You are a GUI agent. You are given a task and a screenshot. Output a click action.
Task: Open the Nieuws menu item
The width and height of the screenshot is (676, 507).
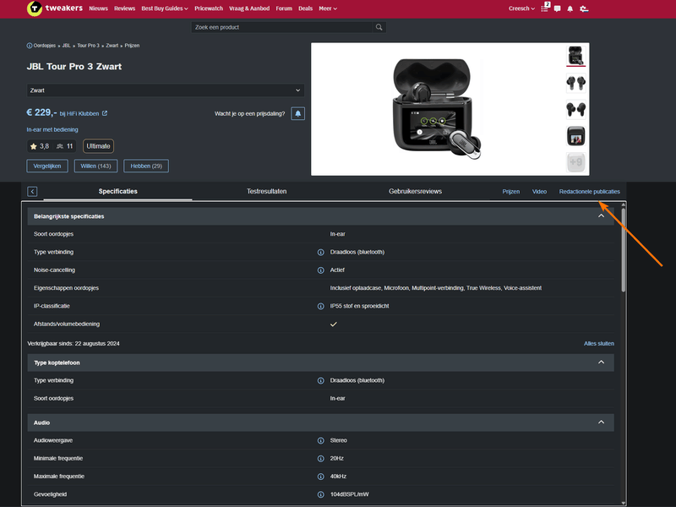(98, 8)
